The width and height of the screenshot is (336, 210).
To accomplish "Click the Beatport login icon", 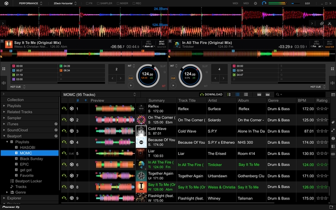I will click(x=56, y=136).
